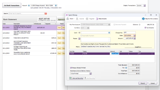This screenshot has width=160, height=90.
Task: Select the $10.00 withdrawal amount cell
Action: (42, 33)
